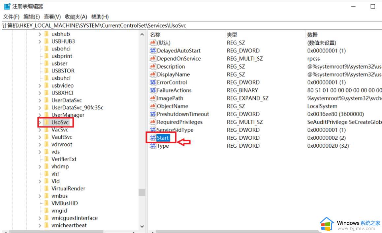Click the string icon beside ImagePath
The image size is (382, 233).
[x=153, y=98]
